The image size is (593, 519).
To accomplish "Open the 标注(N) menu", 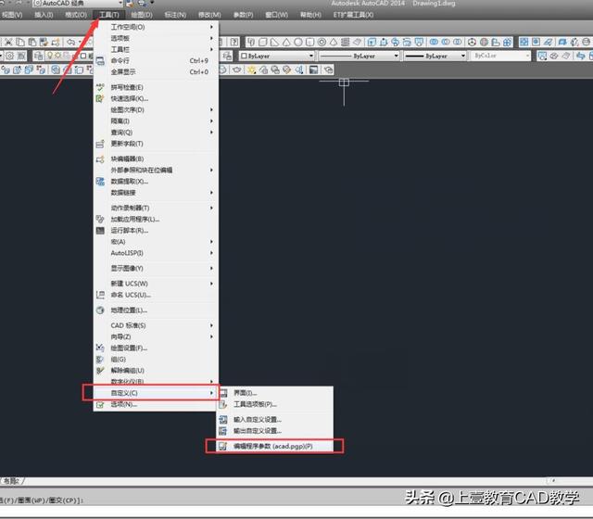I will coord(175,15).
